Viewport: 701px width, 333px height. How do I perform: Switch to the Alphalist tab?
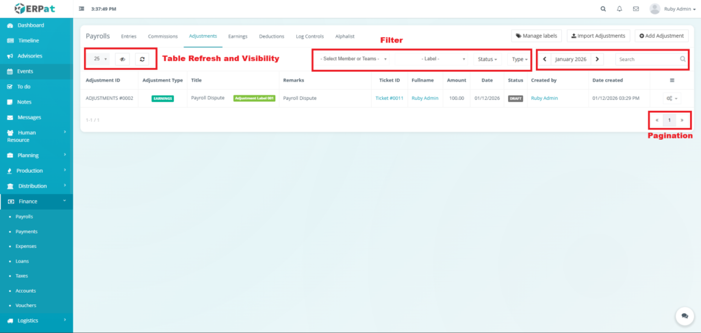coord(345,36)
